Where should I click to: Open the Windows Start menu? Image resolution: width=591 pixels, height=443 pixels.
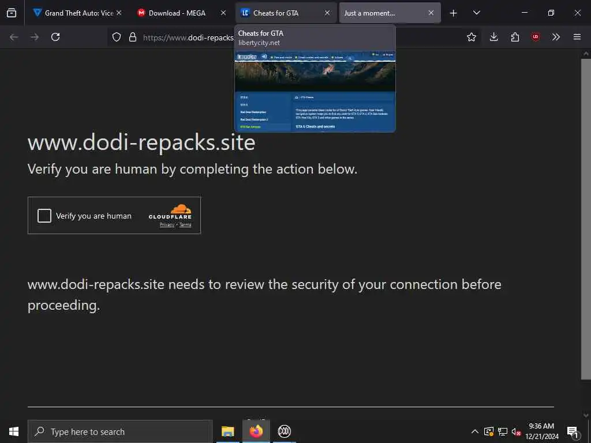pos(14,431)
